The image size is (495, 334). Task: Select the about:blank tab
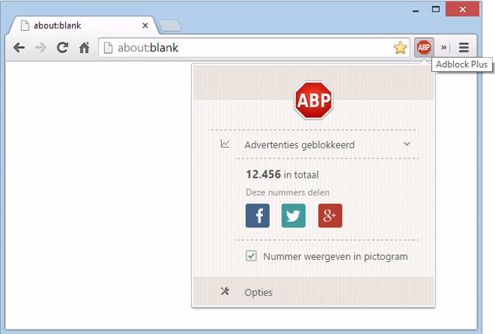[x=83, y=25]
